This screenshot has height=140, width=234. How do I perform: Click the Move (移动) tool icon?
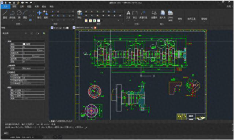(39, 13)
